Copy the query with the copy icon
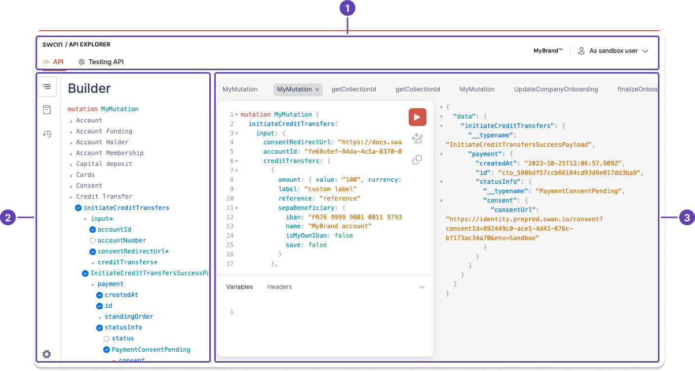This screenshot has height=371, width=695. click(417, 160)
